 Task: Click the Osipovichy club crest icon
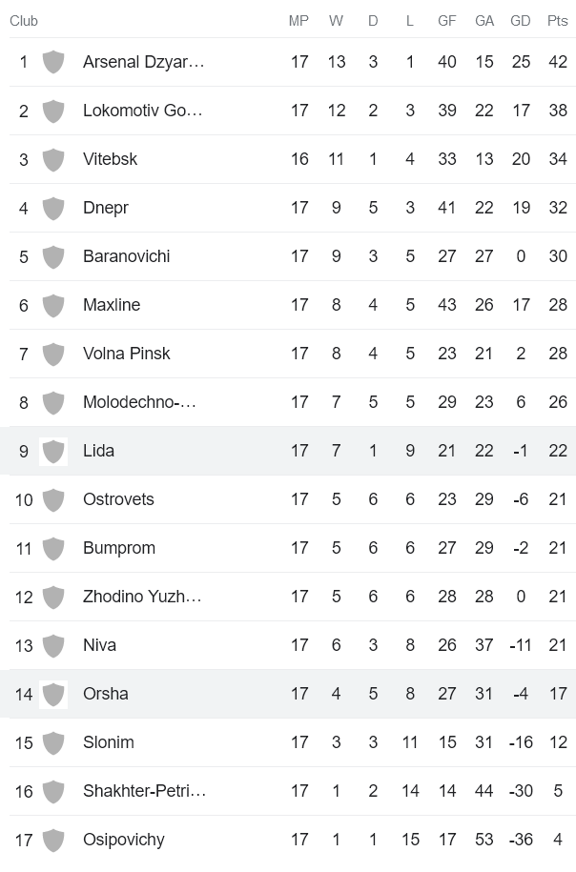(x=53, y=840)
